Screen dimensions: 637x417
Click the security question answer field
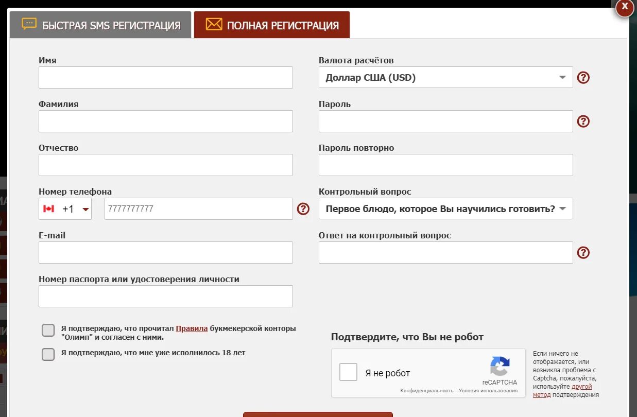pos(446,253)
